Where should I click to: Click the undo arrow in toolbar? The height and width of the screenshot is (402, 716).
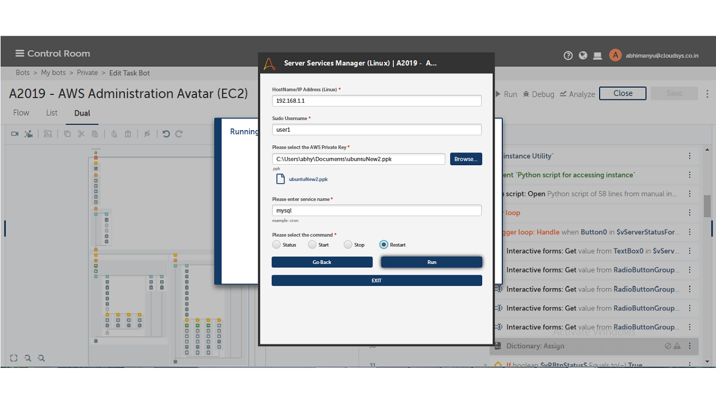pyautogui.click(x=166, y=134)
